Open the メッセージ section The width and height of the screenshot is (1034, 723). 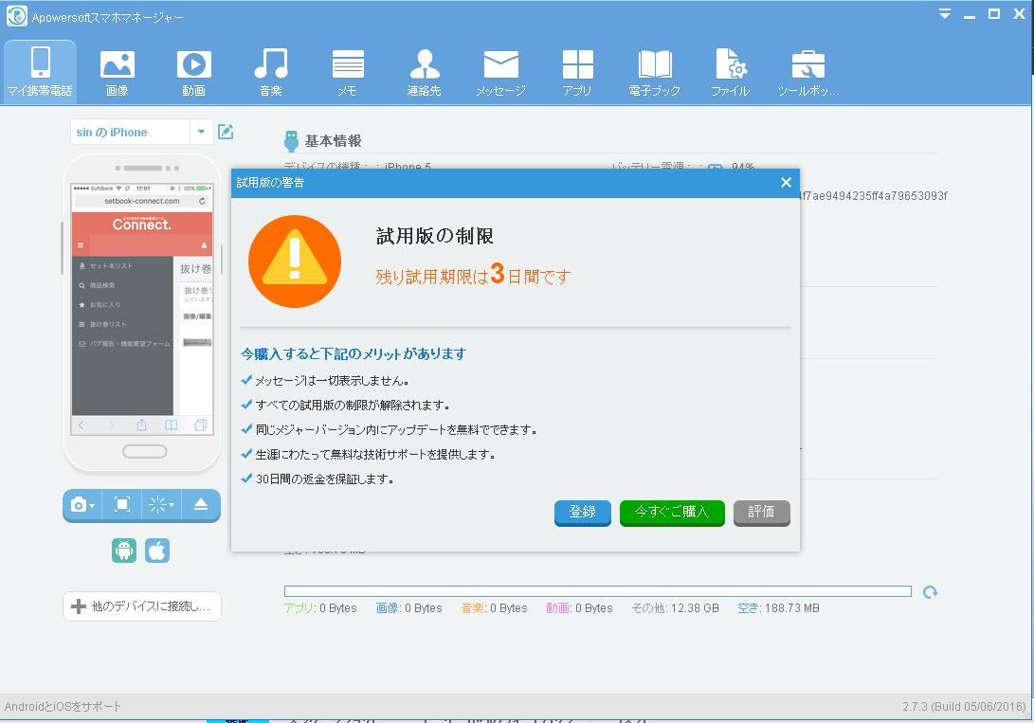tap(501, 73)
